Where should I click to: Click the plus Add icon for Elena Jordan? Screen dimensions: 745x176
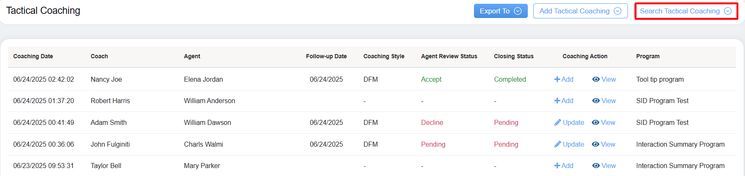[x=557, y=79]
